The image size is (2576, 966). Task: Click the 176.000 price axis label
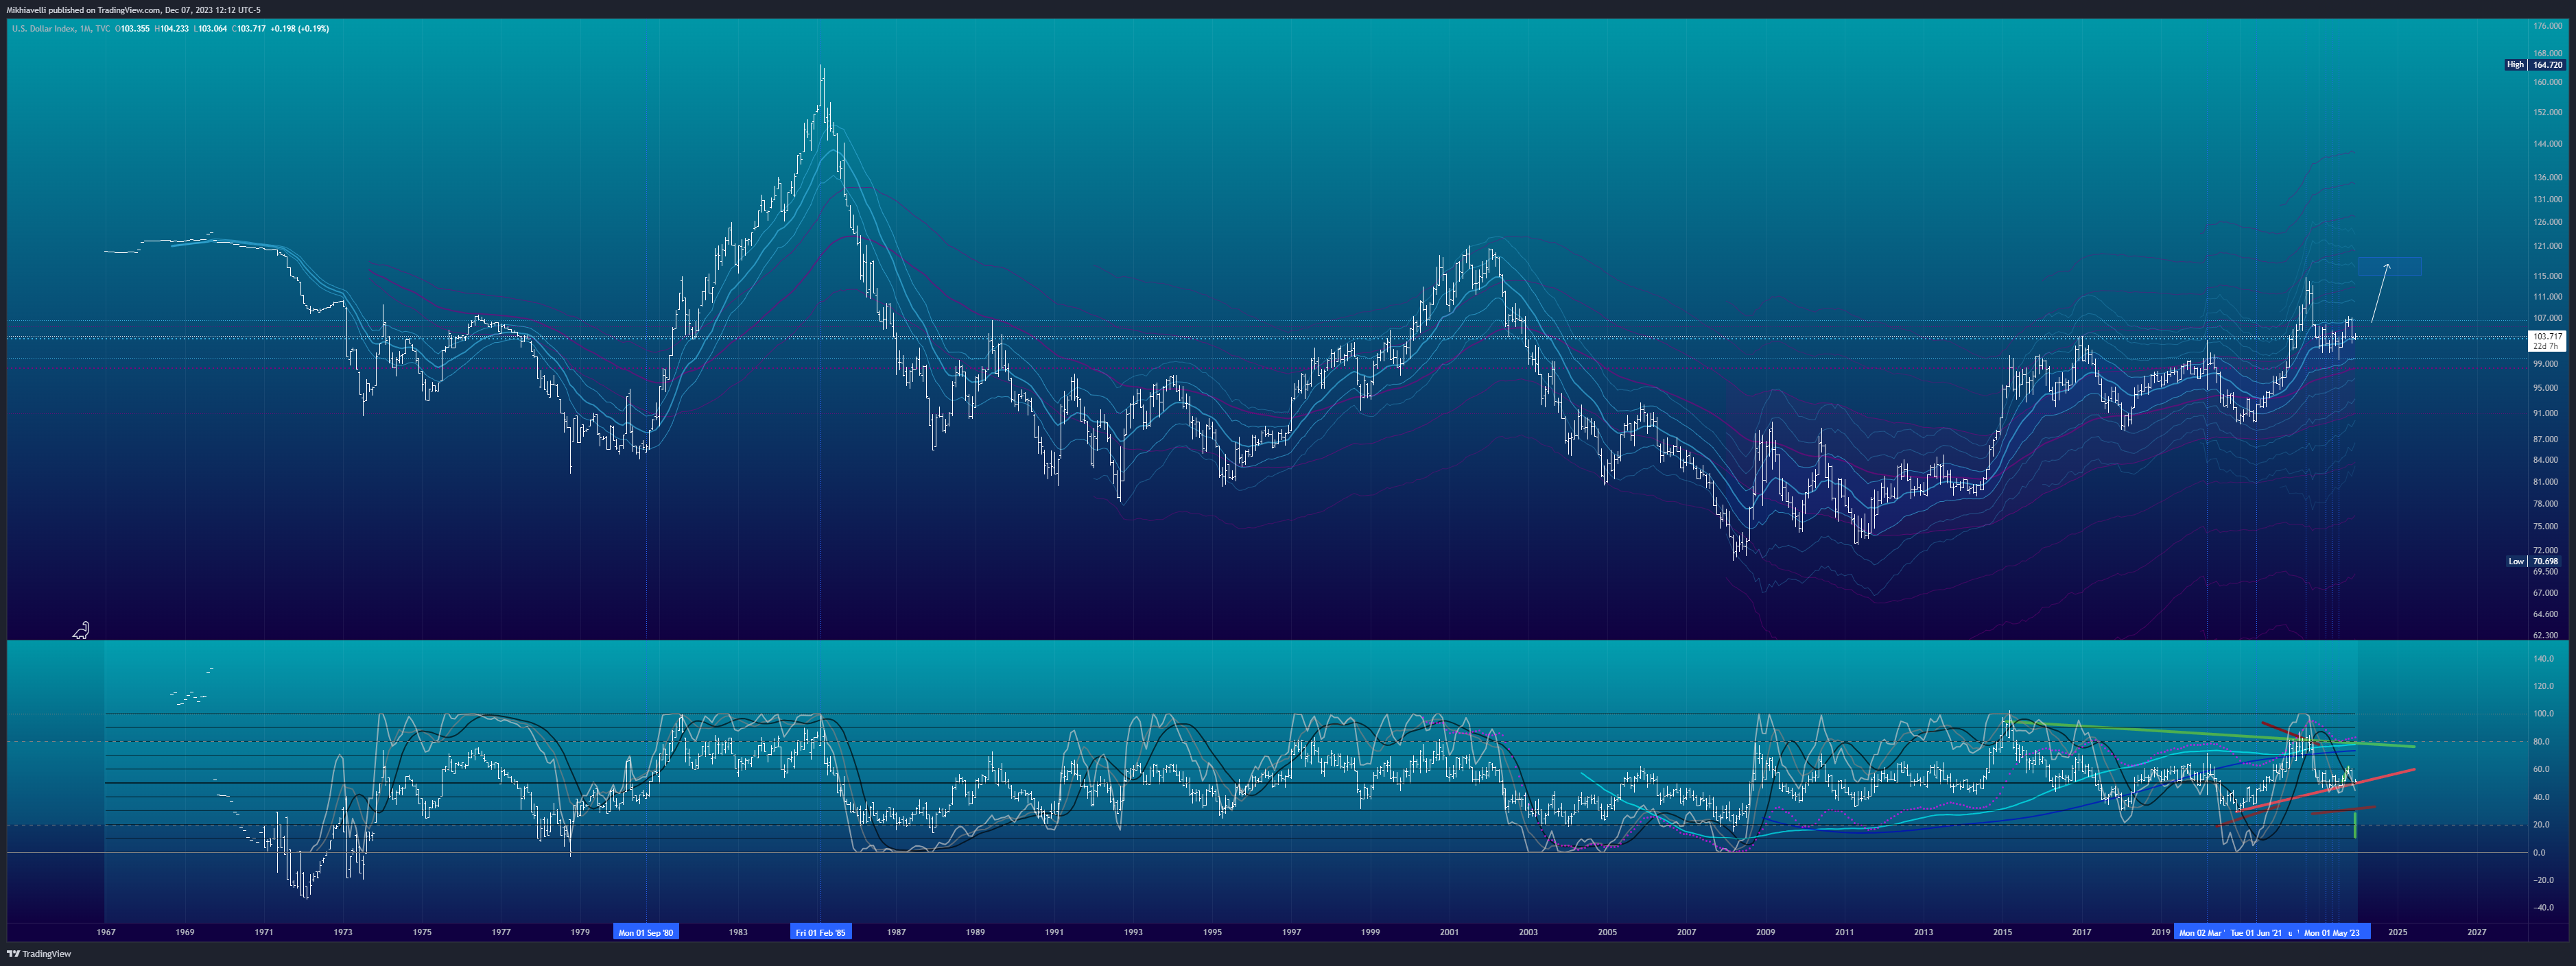[x=2547, y=26]
